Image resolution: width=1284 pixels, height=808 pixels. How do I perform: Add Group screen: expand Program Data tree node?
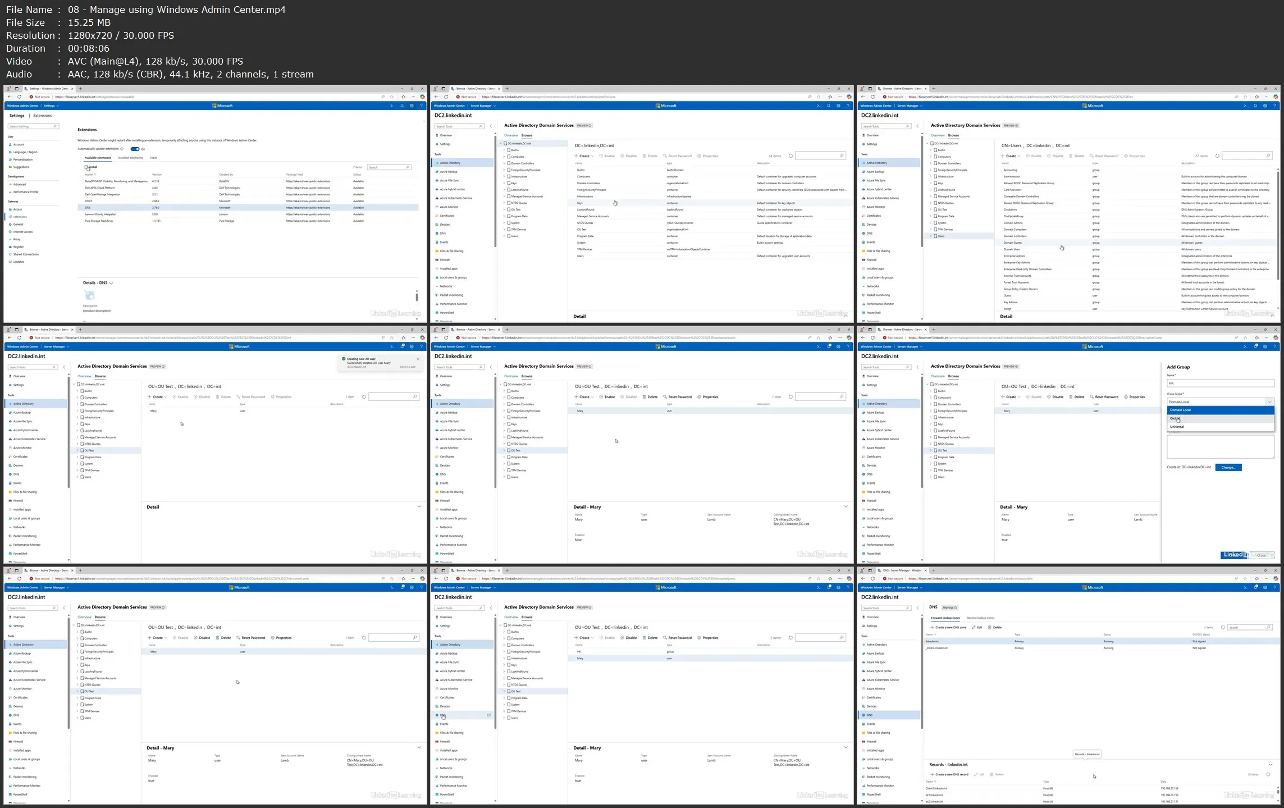[x=930, y=457]
